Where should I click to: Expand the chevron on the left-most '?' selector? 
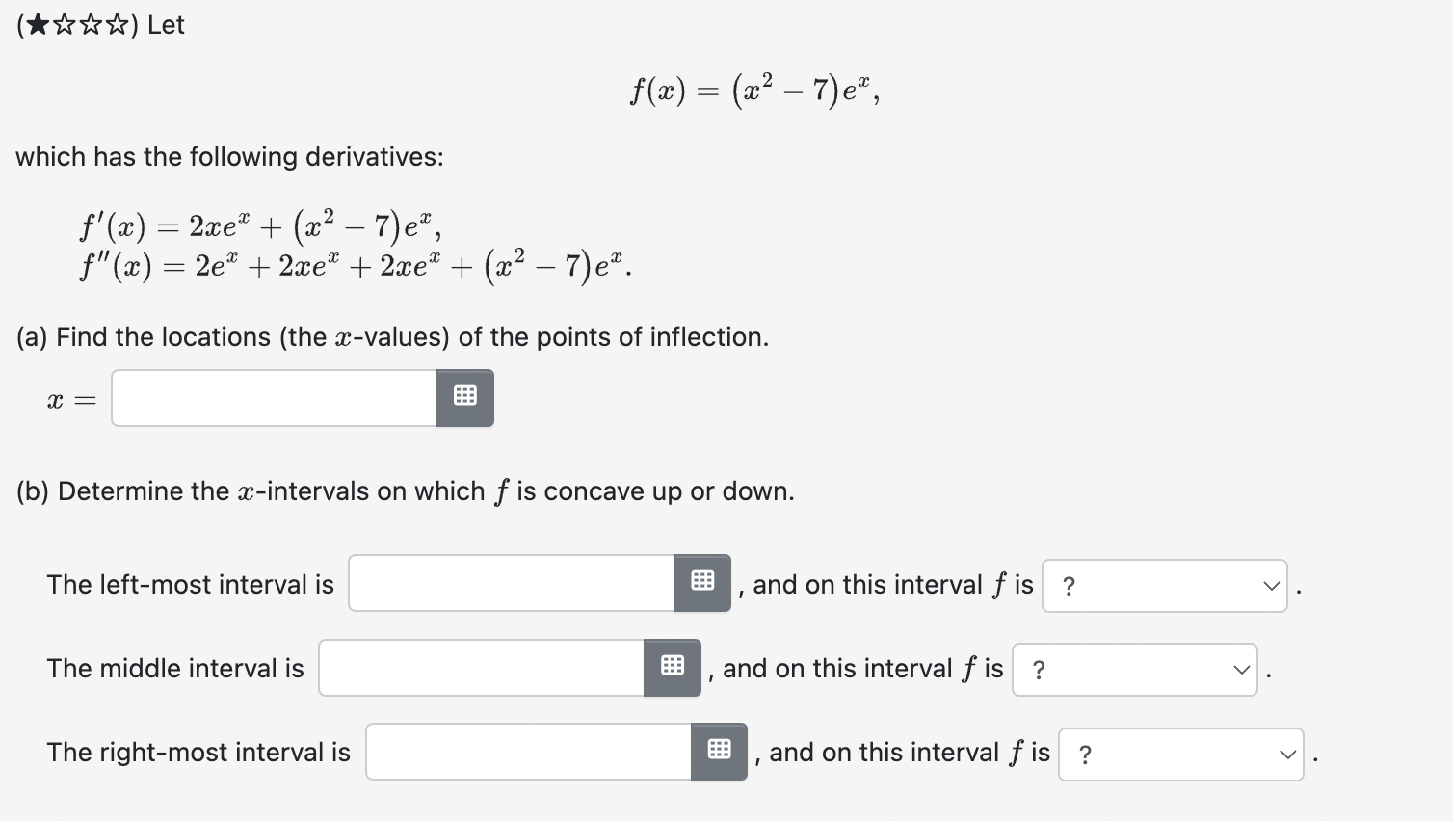coord(1271,585)
